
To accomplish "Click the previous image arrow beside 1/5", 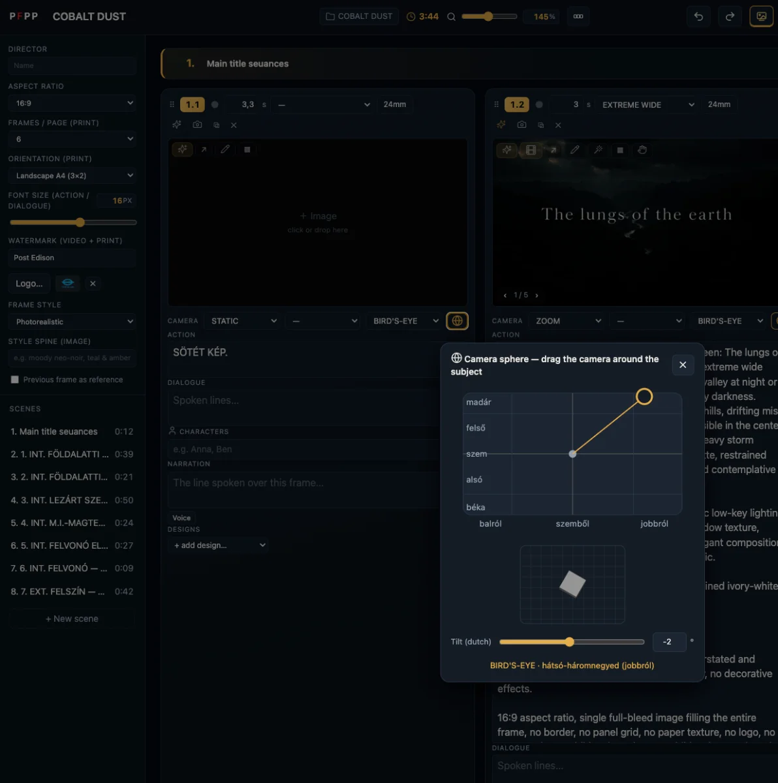I will [x=505, y=295].
